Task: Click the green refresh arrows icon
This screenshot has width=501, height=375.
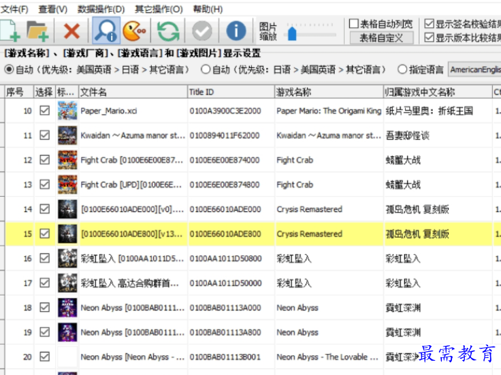Action: point(168,31)
